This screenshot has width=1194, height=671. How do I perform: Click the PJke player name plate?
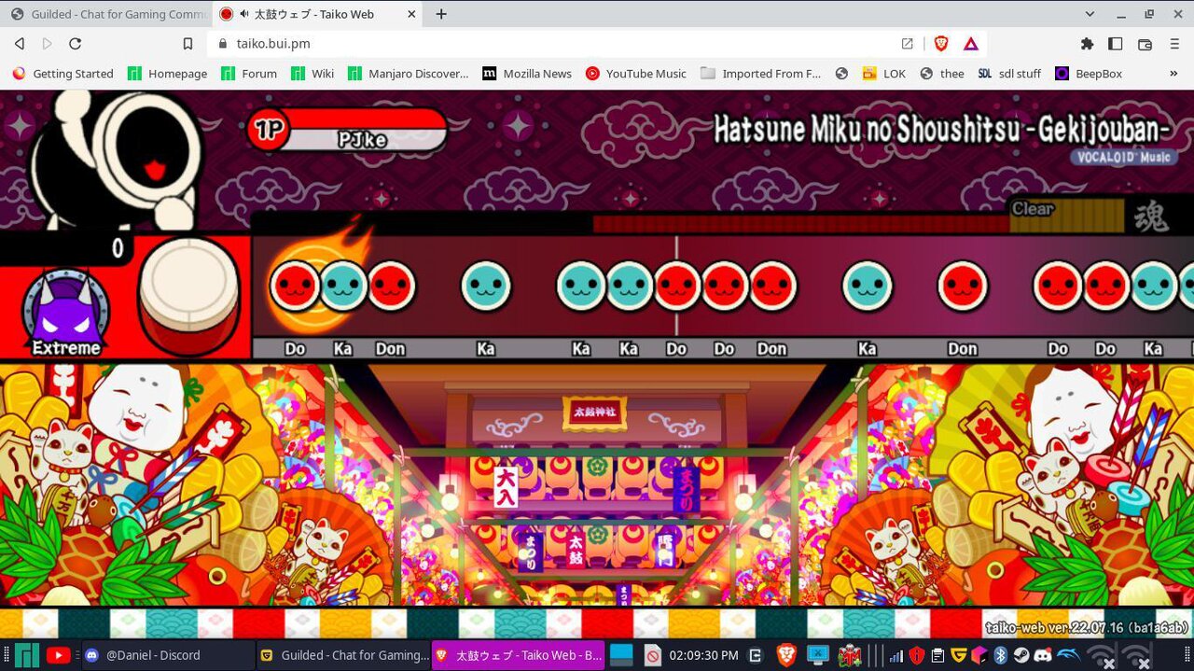pyautogui.click(x=362, y=140)
